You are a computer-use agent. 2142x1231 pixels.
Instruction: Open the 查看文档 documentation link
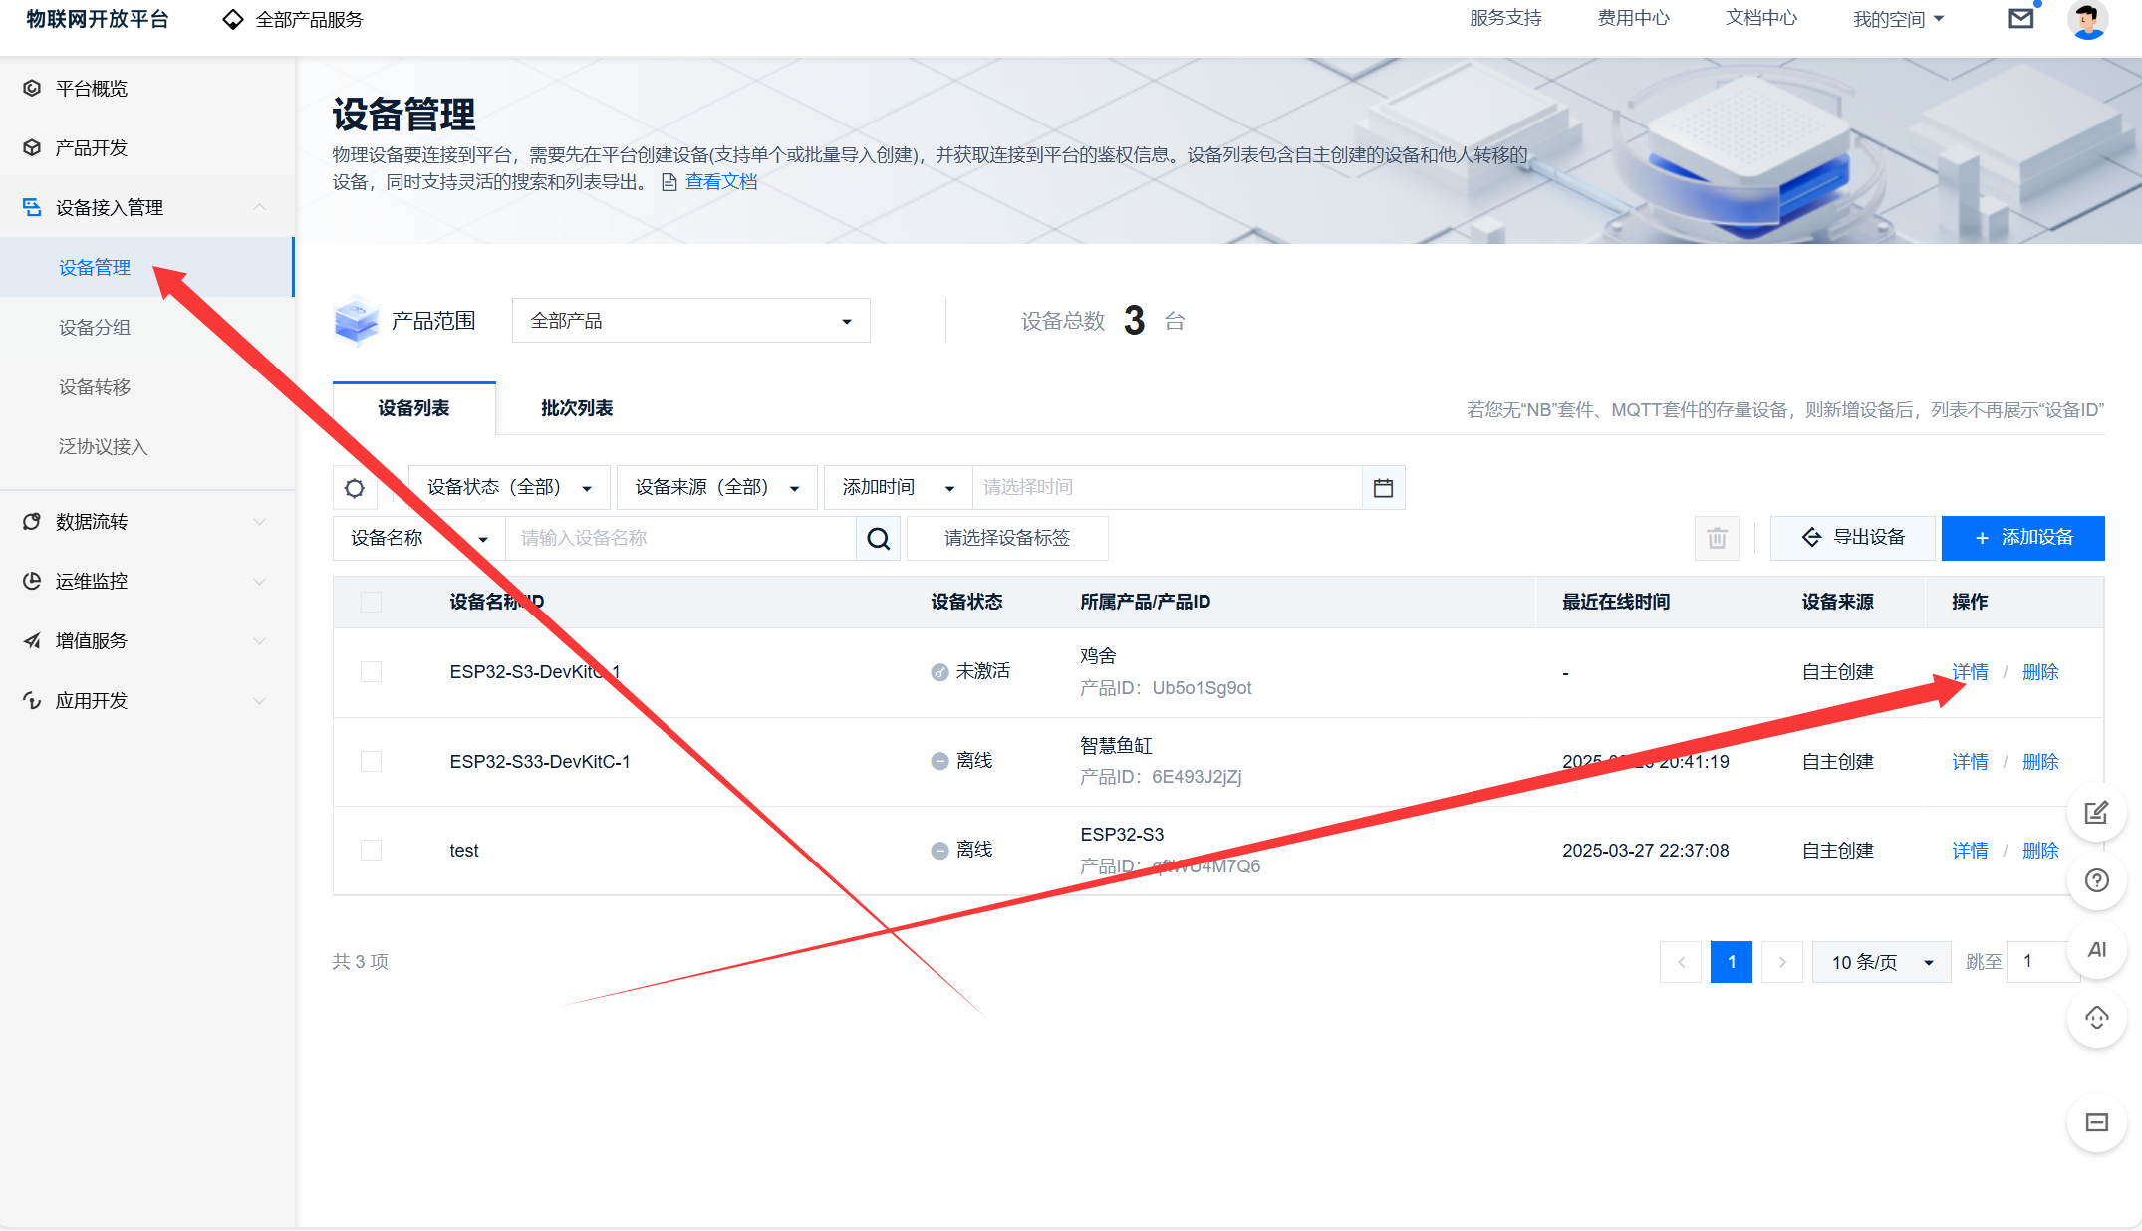[720, 182]
